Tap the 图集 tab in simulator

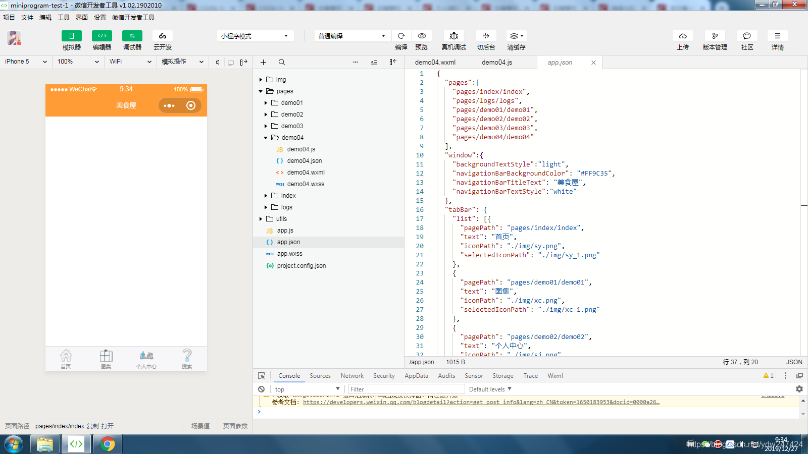(106, 359)
